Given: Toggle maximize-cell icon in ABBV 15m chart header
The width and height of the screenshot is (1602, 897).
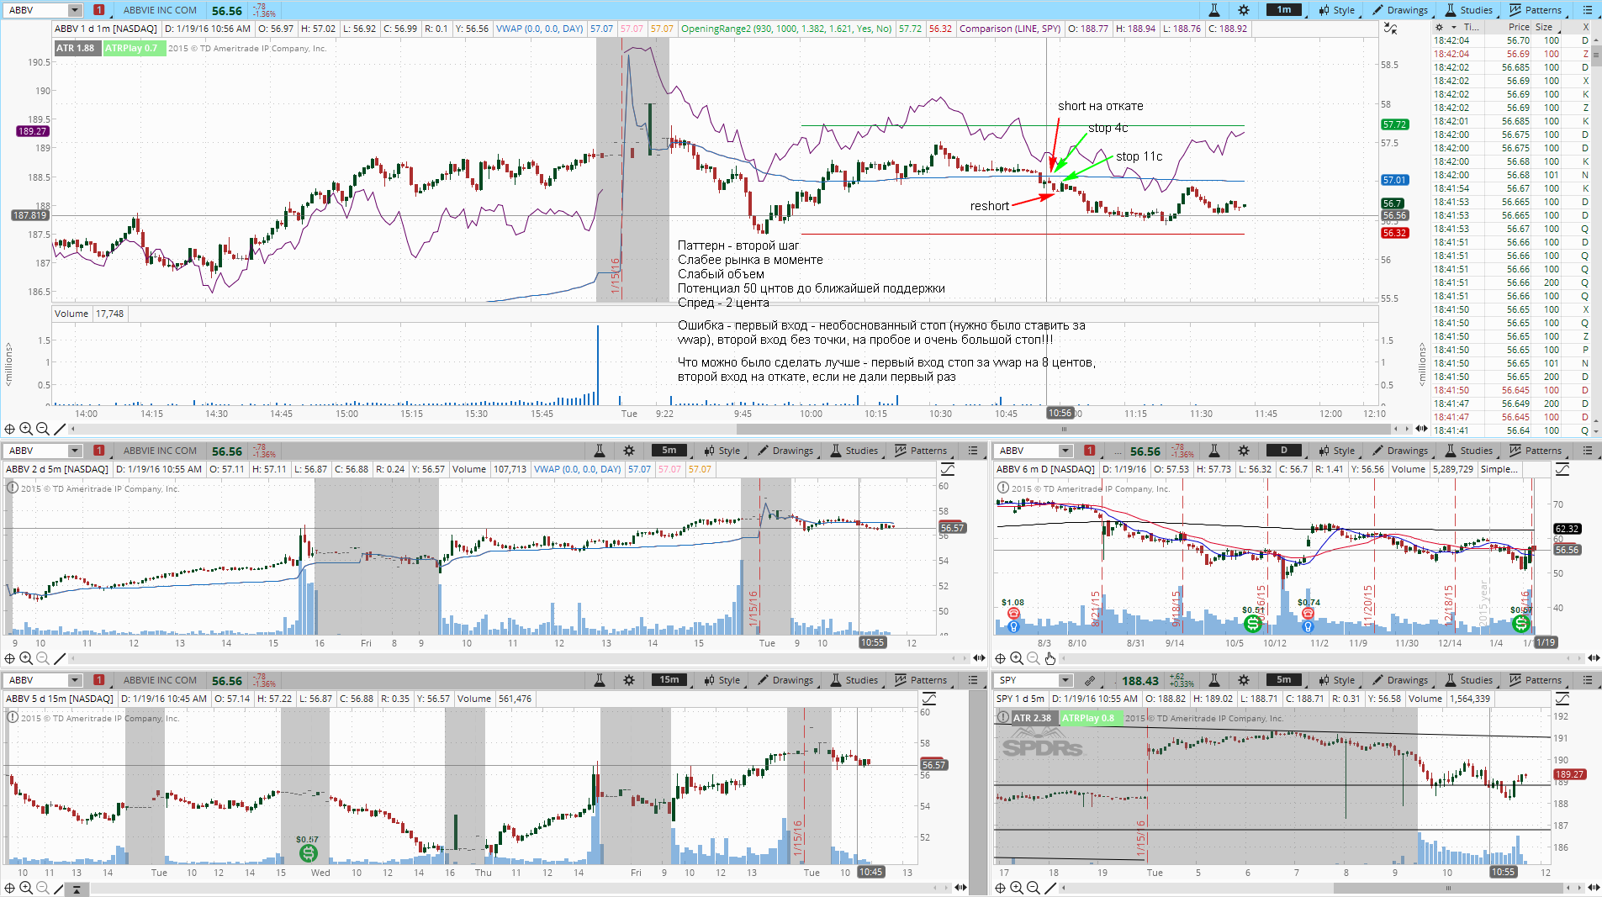Looking at the screenshot, I should point(929,699).
